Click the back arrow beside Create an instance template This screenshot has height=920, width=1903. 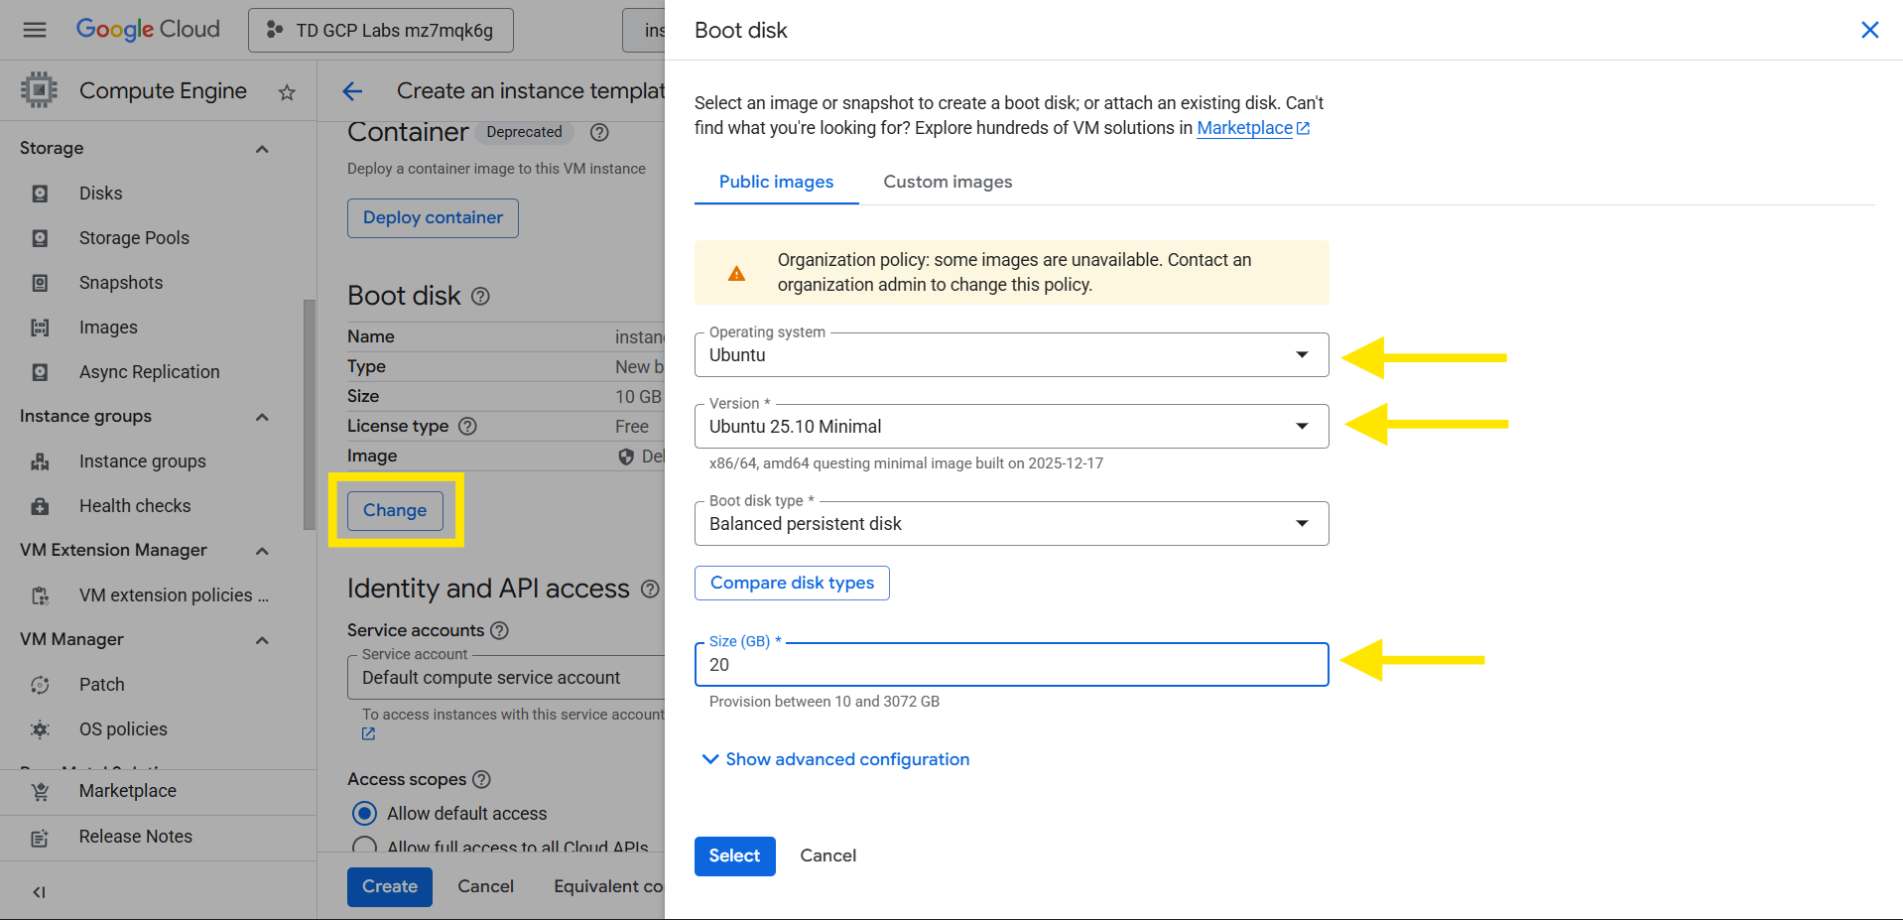point(352,91)
